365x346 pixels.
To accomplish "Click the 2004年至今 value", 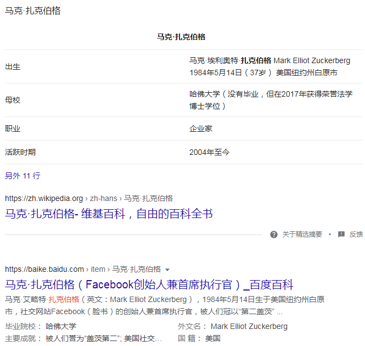I will coord(209,152).
